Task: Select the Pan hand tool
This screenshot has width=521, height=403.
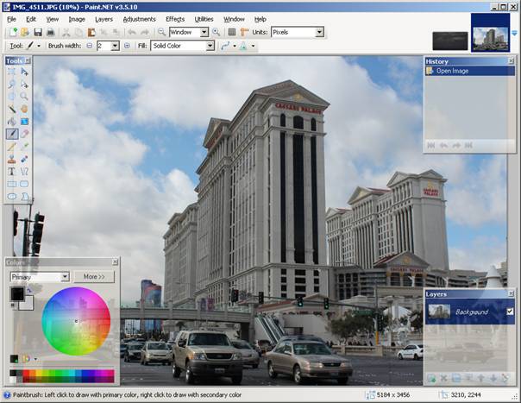Action: tap(24, 109)
